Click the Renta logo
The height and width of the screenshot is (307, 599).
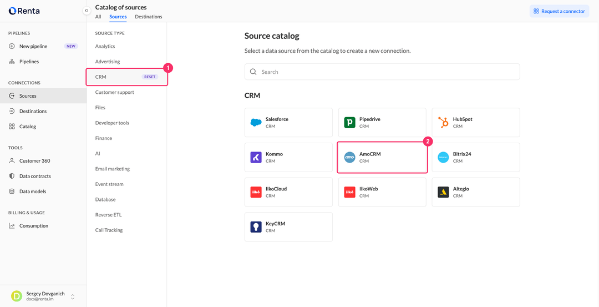24,11
